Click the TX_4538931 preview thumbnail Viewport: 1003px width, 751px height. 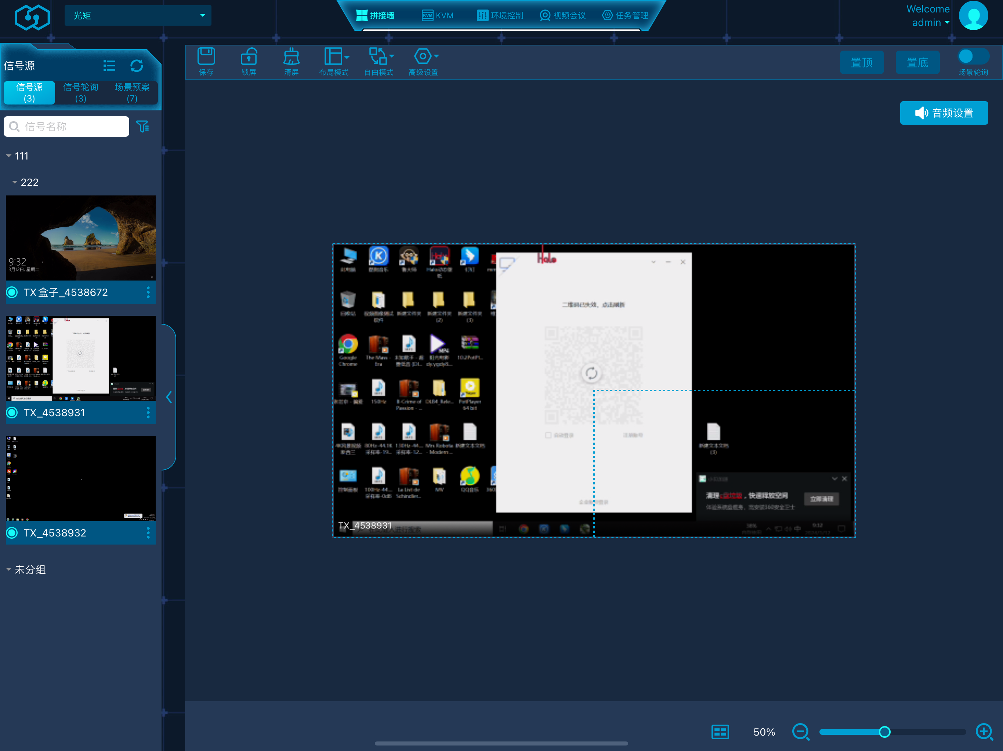coord(81,358)
